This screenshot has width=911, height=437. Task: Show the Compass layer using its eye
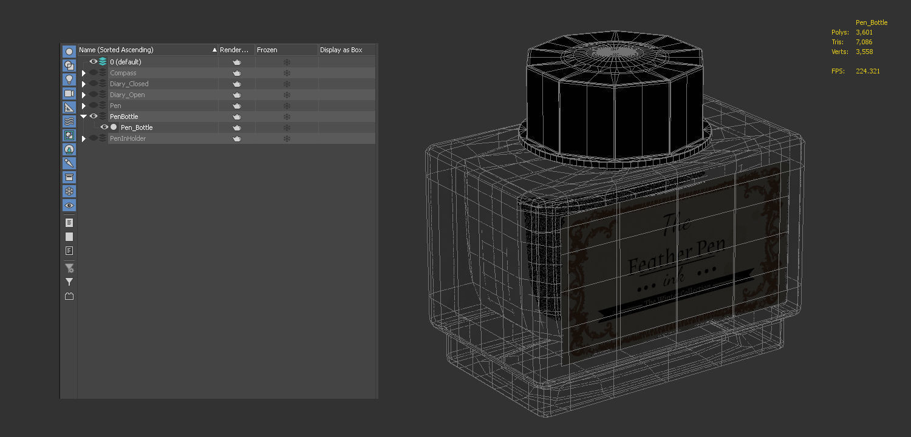coord(94,73)
